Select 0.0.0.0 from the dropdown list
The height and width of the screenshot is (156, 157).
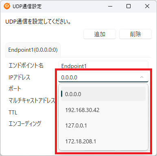coord(103,94)
